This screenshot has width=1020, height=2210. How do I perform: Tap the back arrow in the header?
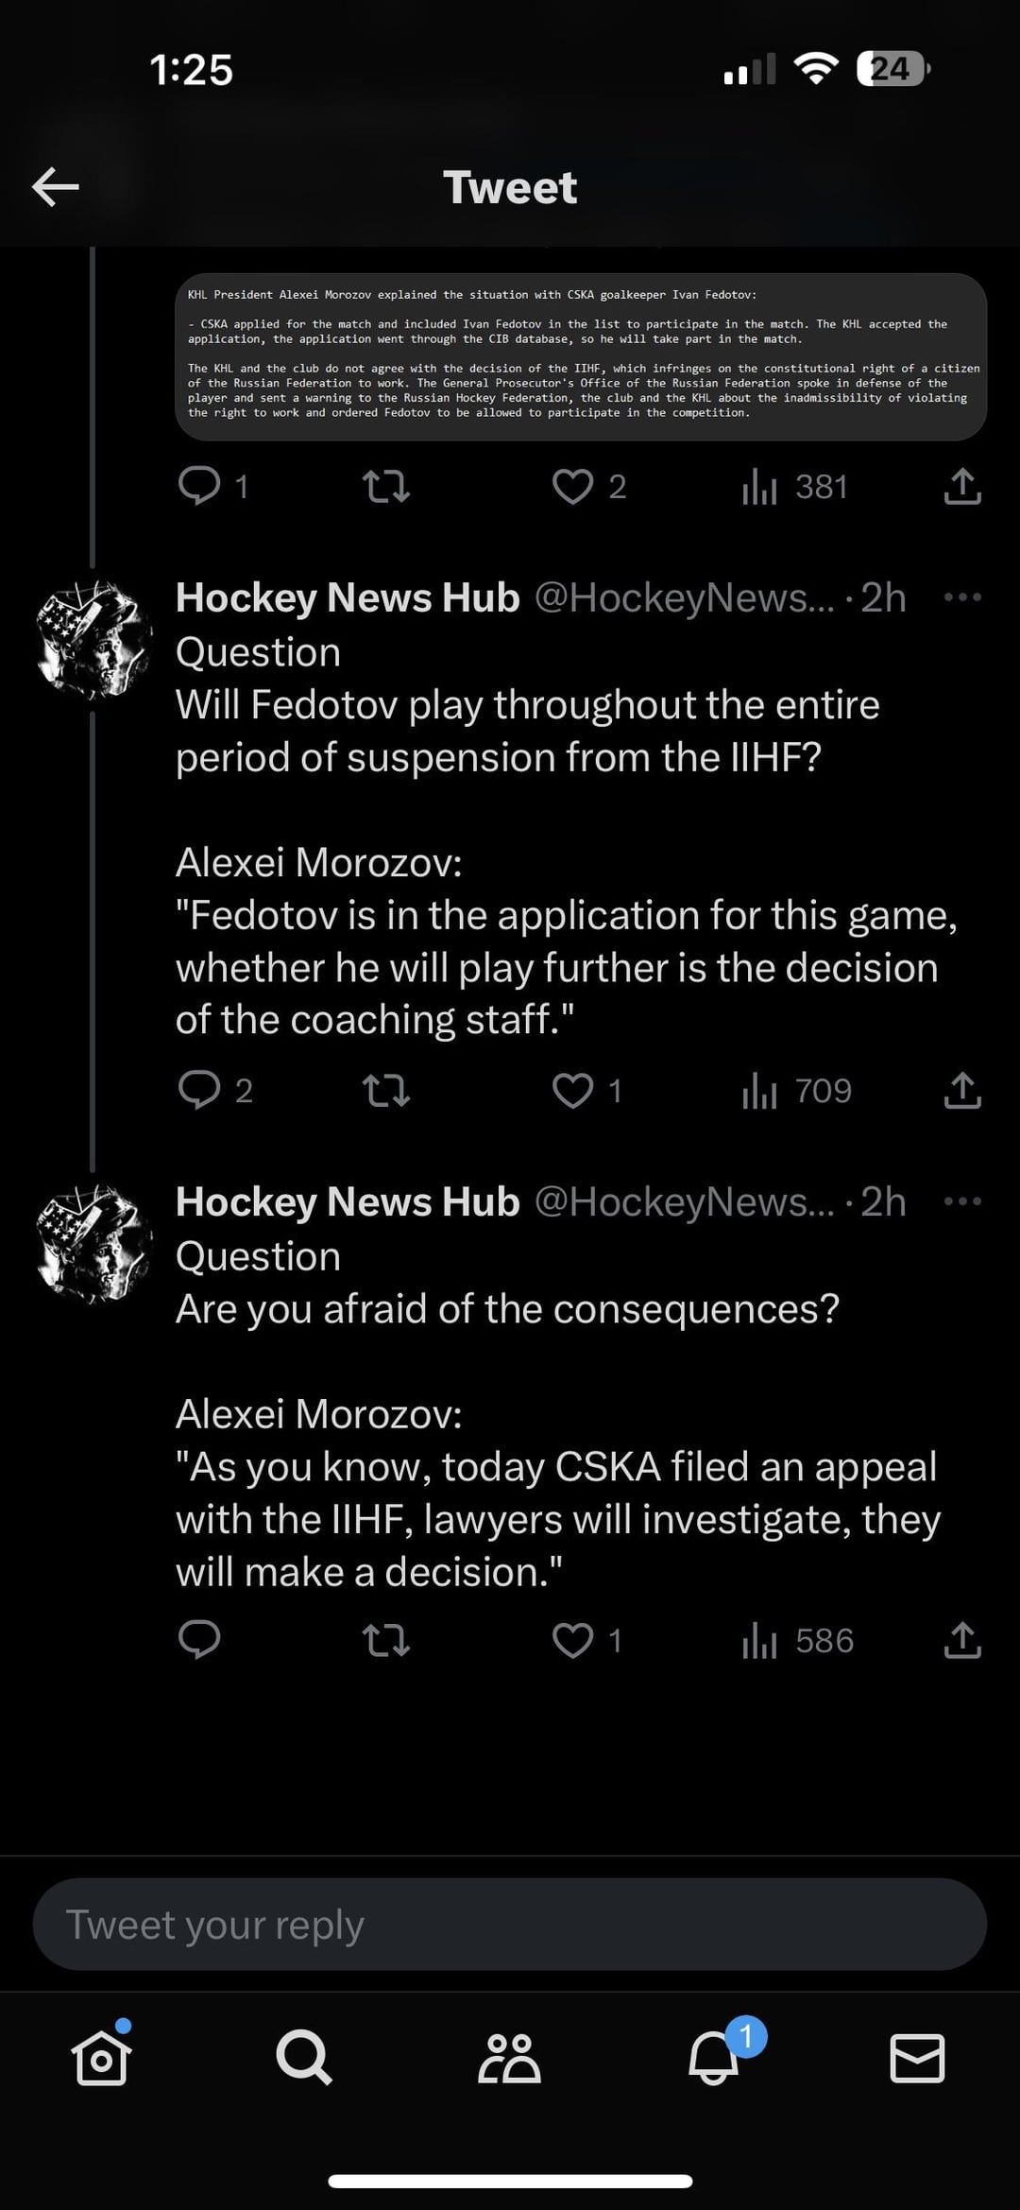point(55,186)
